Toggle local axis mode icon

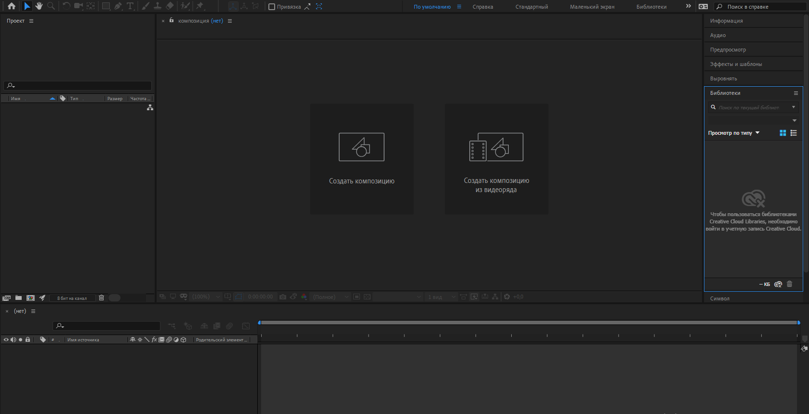(x=233, y=6)
